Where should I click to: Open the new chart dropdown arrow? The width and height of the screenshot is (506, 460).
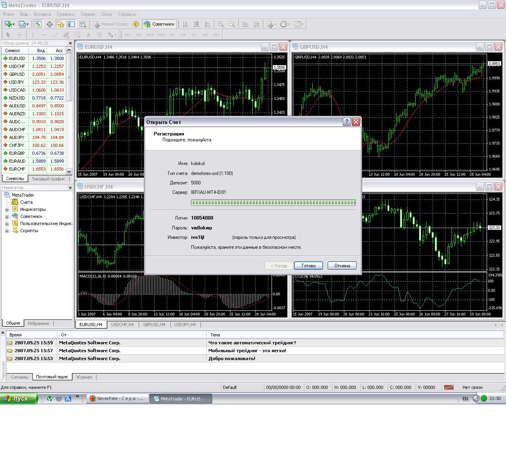[14, 24]
